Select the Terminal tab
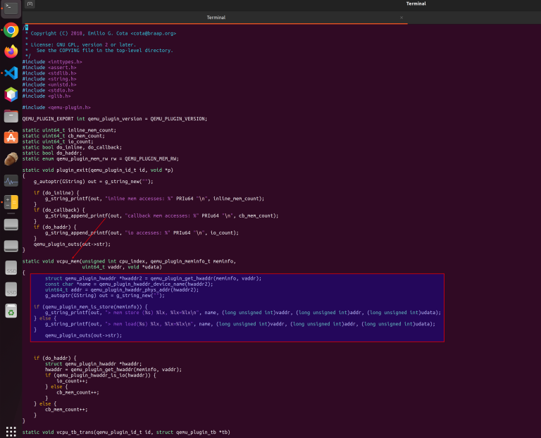541x438 pixels. tap(216, 18)
